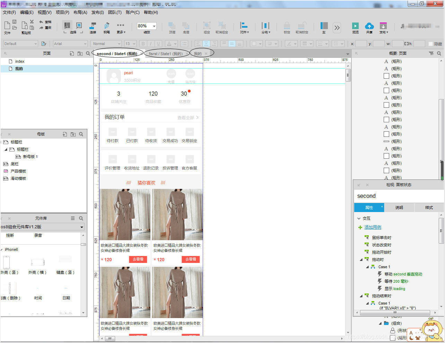This screenshot has height=343, width=445.
Task: Open the 文件(F) menu
Action: pos(9,12)
